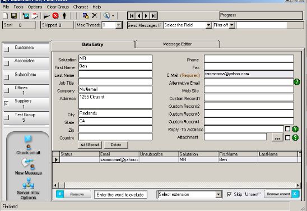Toggle the Suppliers group checkbox
Image resolution: width=307 pixels, height=211 pixels.
click(x=6, y=103)
